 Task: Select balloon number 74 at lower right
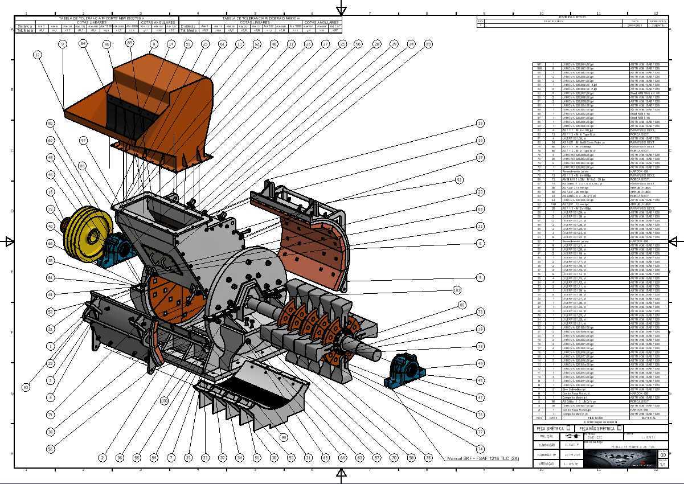coord(480,449)
